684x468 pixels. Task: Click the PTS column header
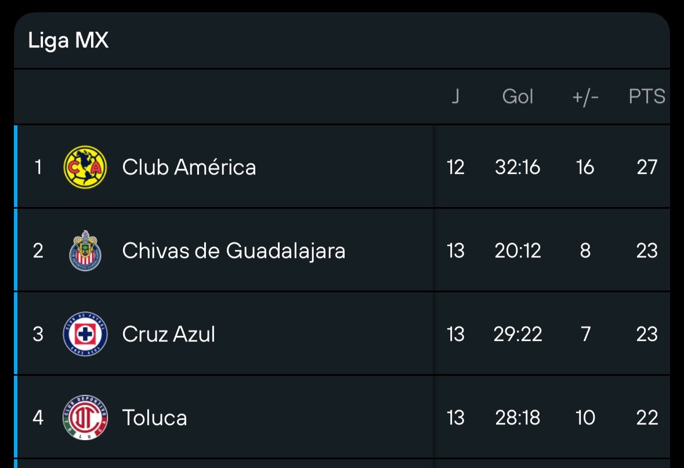pyautogui.click(x=647, y=96)
